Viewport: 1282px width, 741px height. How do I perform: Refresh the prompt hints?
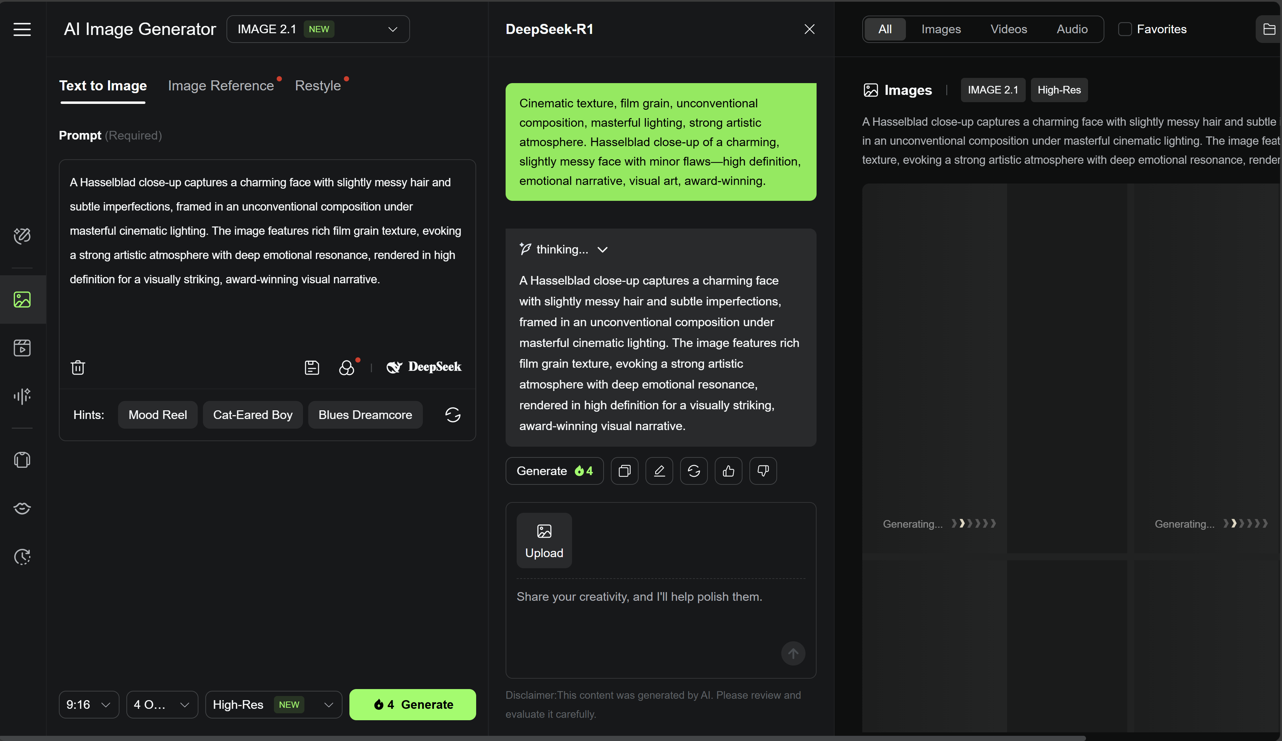coord(452,415)
